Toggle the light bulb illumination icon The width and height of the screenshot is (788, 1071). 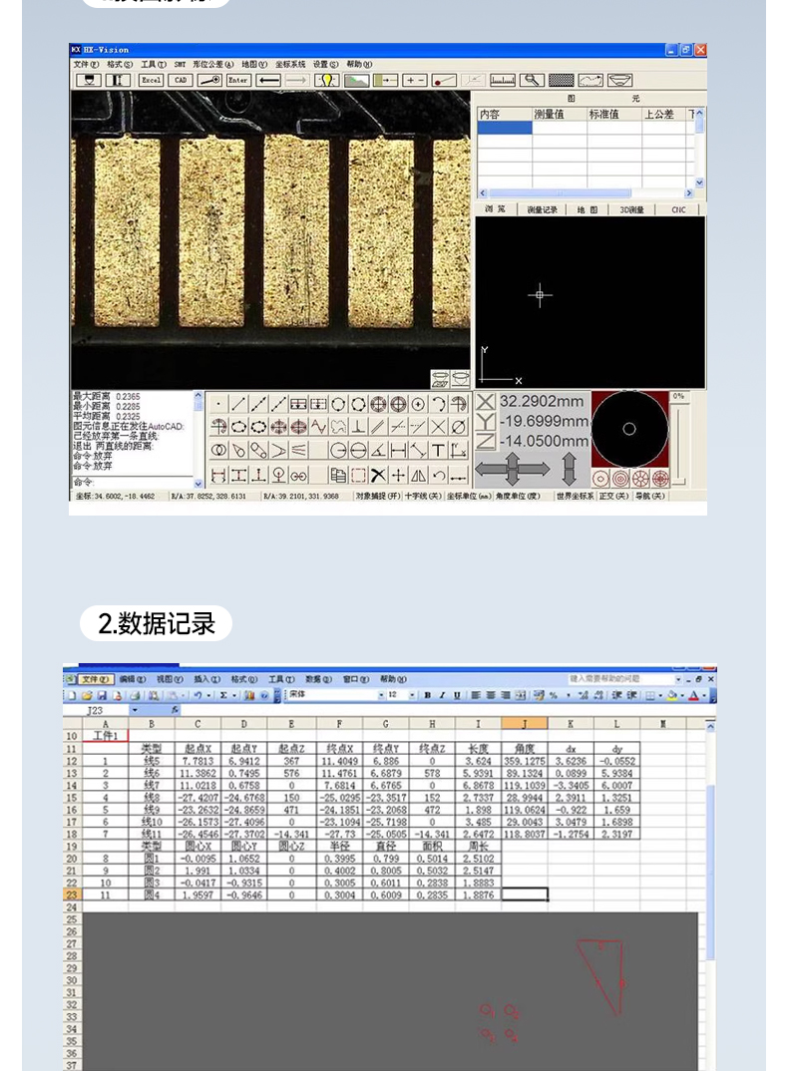(x=326, y=80)
